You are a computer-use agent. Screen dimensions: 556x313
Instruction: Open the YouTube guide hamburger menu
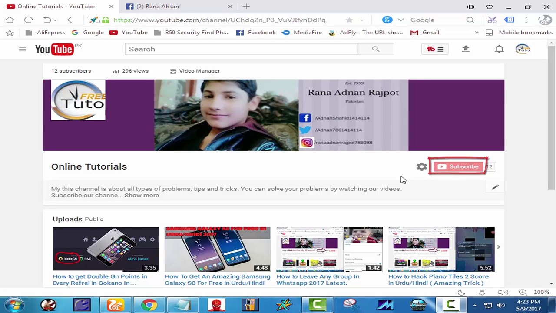23,49
